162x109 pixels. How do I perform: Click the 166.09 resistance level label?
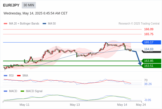(x=149, y=29)
